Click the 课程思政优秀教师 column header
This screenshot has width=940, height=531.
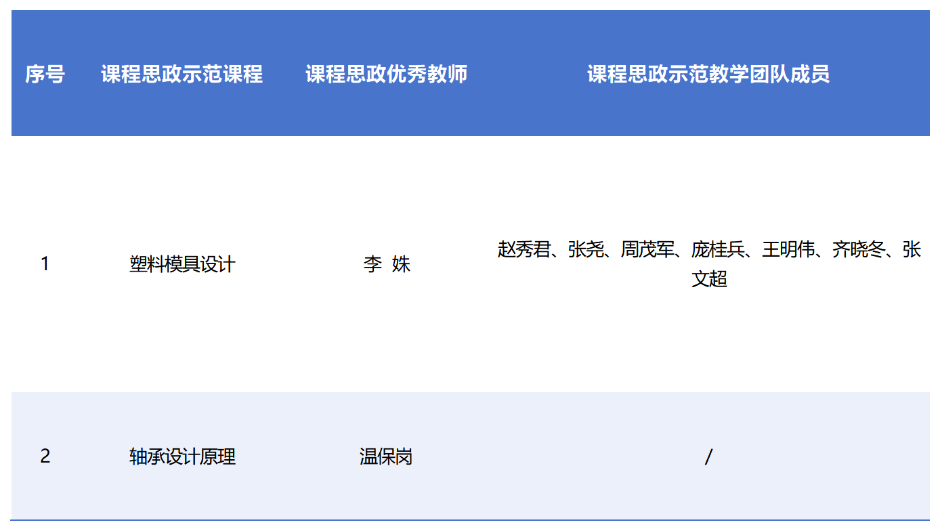(386, 74)
